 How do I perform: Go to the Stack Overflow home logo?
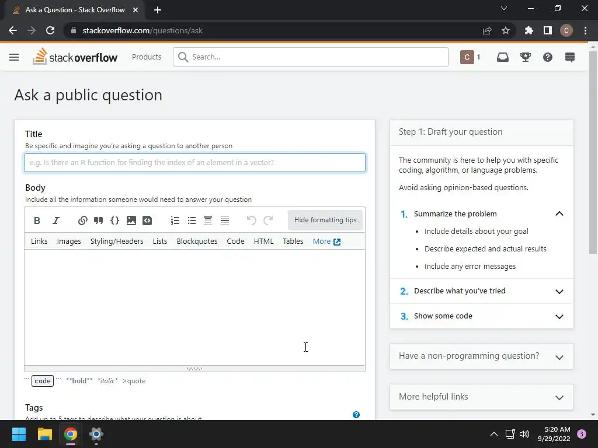(x=75, y=57)
